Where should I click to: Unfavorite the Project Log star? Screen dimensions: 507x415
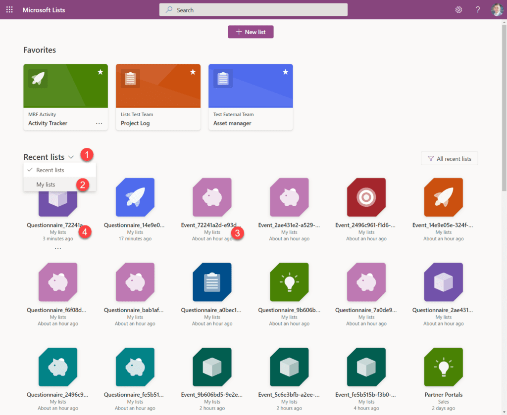tap(193, 72)
